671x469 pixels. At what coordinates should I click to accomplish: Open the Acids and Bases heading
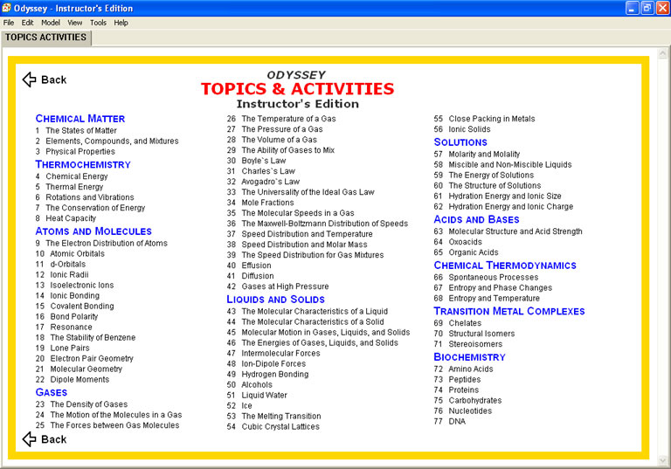(x=476, y=219)
